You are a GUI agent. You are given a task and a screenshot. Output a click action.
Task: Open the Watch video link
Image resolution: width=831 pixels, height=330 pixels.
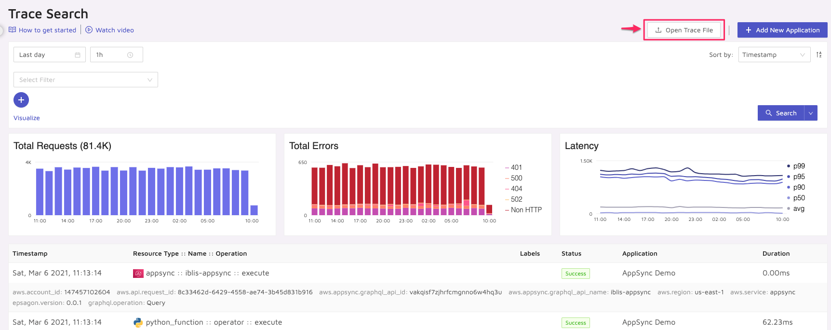point(115,30)
